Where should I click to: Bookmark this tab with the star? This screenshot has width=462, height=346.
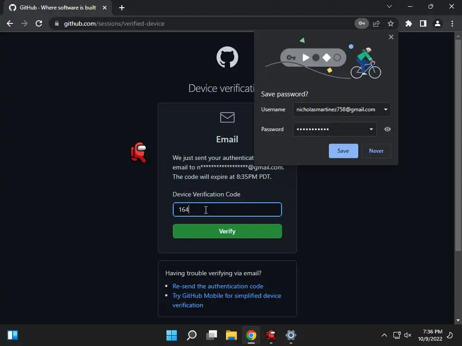[391, 23]
